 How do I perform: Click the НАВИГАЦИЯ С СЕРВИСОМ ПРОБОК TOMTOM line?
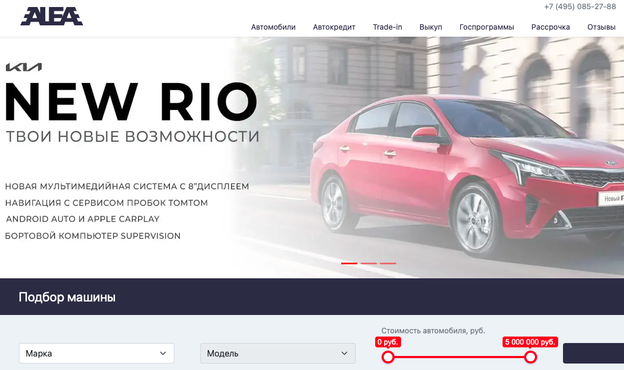[x=106, y=203]
